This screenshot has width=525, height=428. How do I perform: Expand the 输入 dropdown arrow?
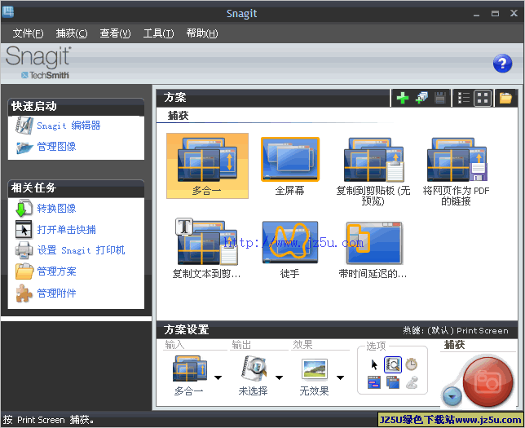pyautogui.click(x=218, y=377)
